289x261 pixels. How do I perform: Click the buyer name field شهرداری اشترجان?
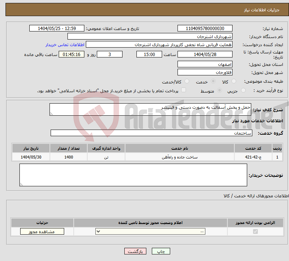coord(150,36)
